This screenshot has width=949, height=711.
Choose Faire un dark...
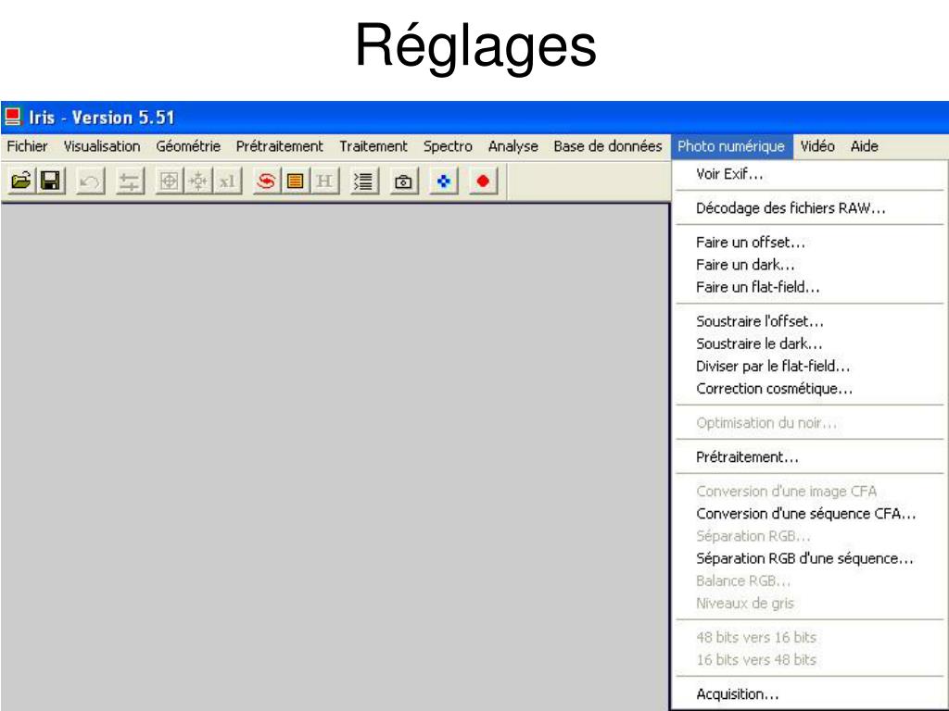coord(809,265)
